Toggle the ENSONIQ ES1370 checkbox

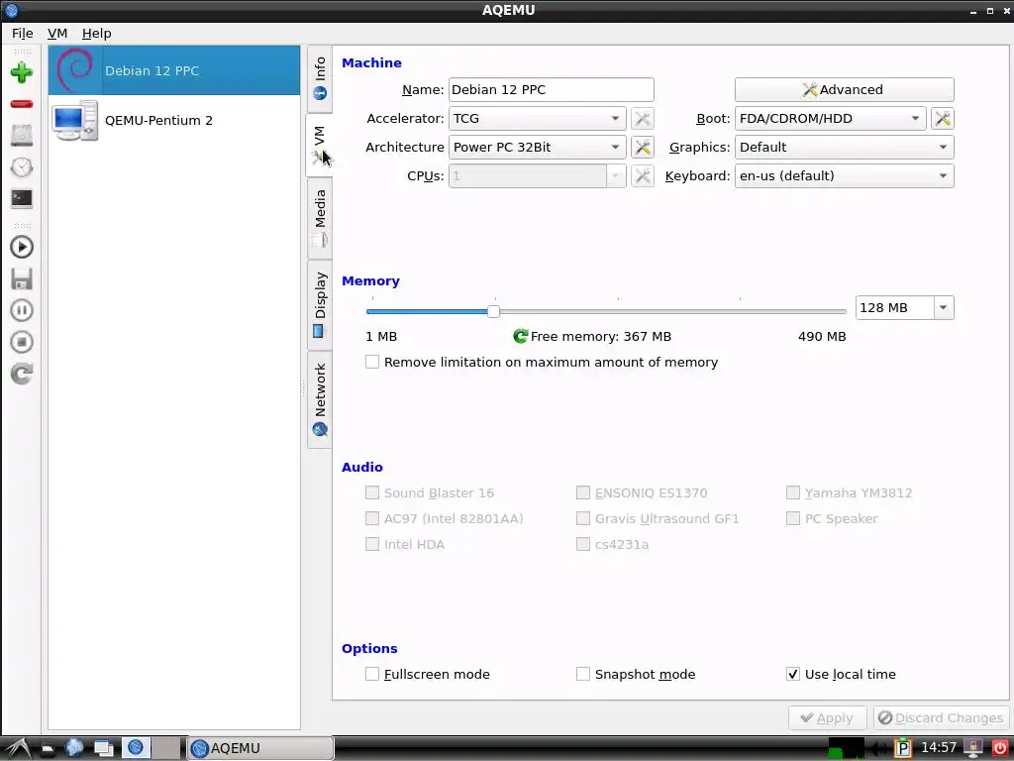(582, 492)
